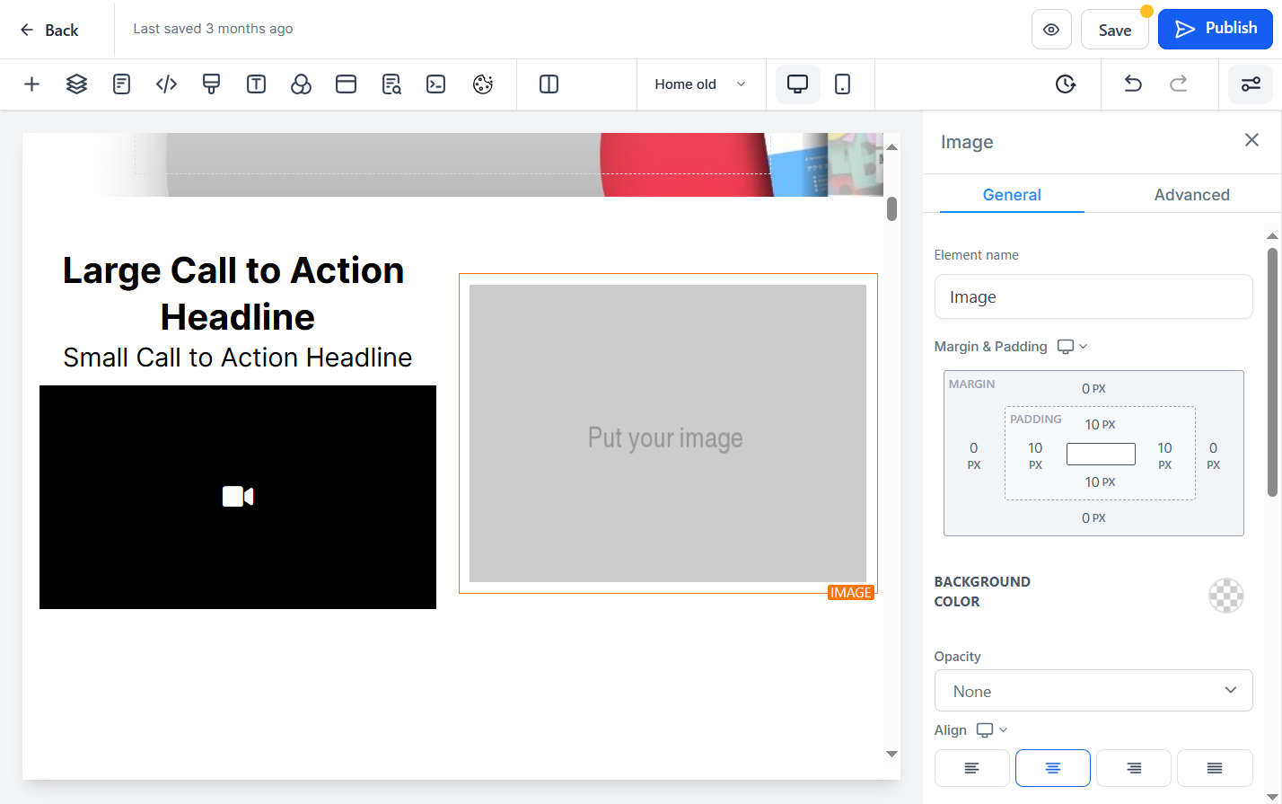This screenshot has width=1282, height=804.
Task: Switch to the Advanced tab
Action: coord(1191,195)
